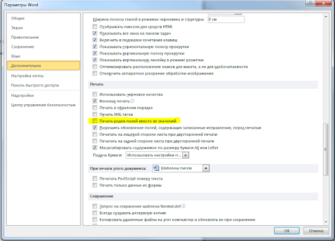Click the info icon beside Normal.dot prompt
Viewport: 335px width, 241px height.
tap(183, 206)
